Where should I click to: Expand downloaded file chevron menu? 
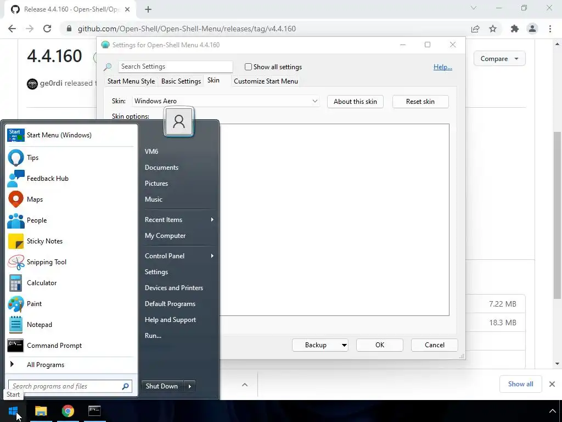point(245,385)
